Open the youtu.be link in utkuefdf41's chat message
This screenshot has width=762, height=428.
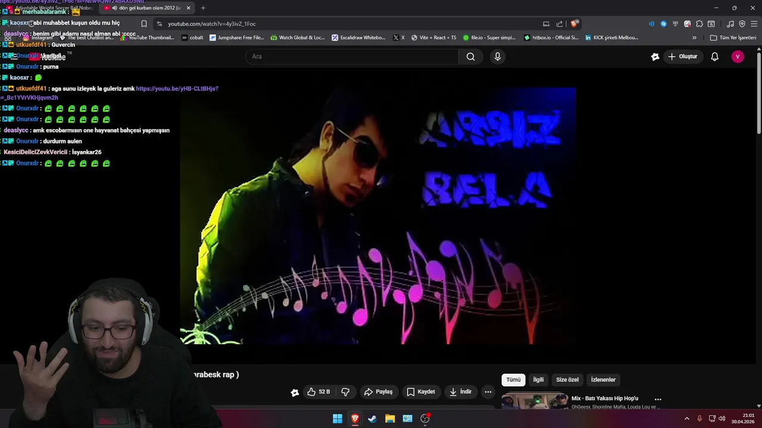click(x=177, y=89)
